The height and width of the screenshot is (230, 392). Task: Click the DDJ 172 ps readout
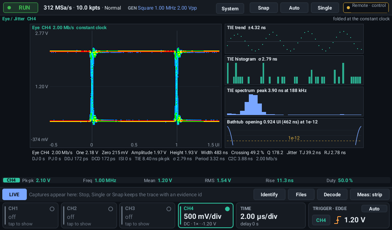(x=76, y=159)
